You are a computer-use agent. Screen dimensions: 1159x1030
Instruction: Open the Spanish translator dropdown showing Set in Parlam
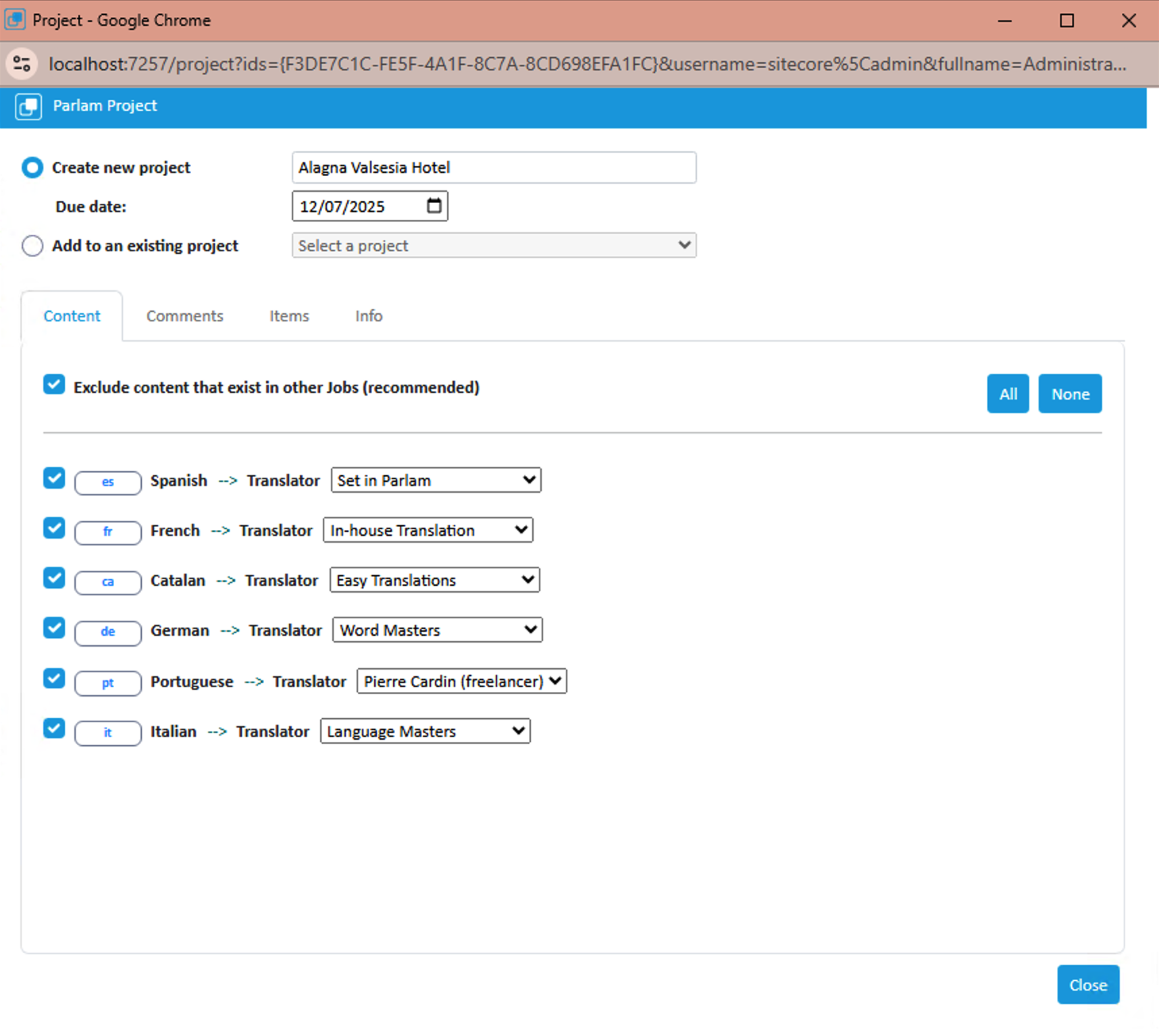pos(435,480)
